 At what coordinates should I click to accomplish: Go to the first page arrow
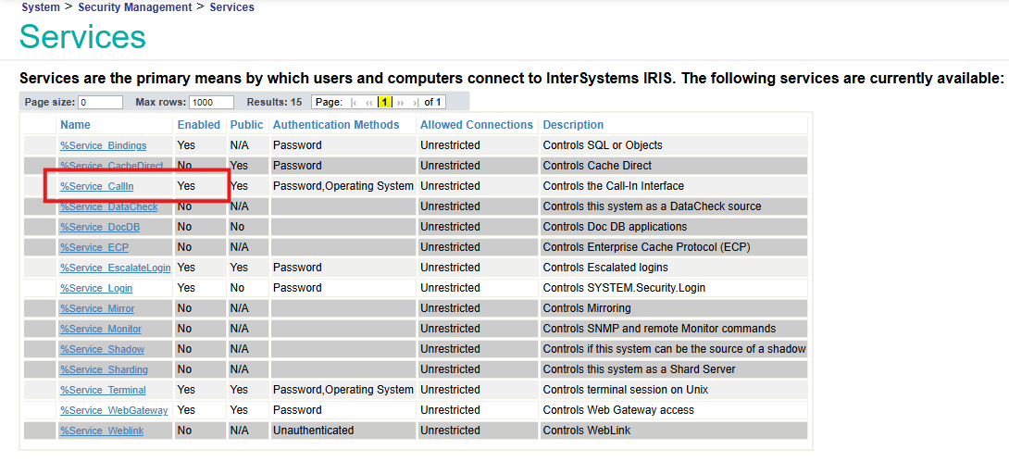[x=355, y=102]
